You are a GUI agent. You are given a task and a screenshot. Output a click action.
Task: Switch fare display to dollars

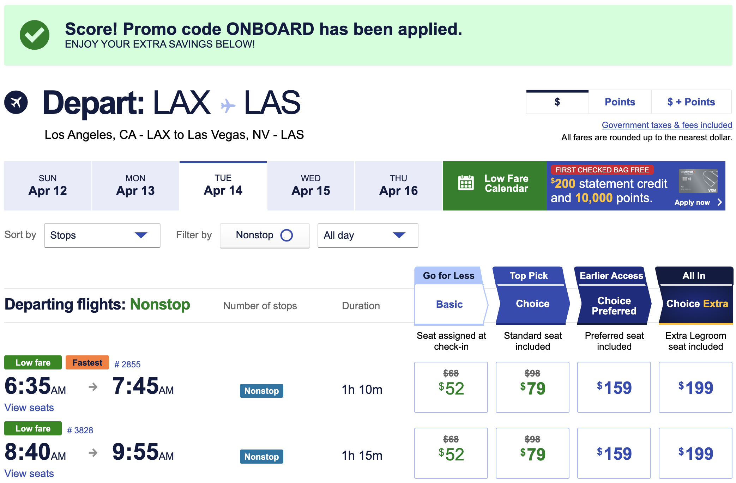[557, 102]
